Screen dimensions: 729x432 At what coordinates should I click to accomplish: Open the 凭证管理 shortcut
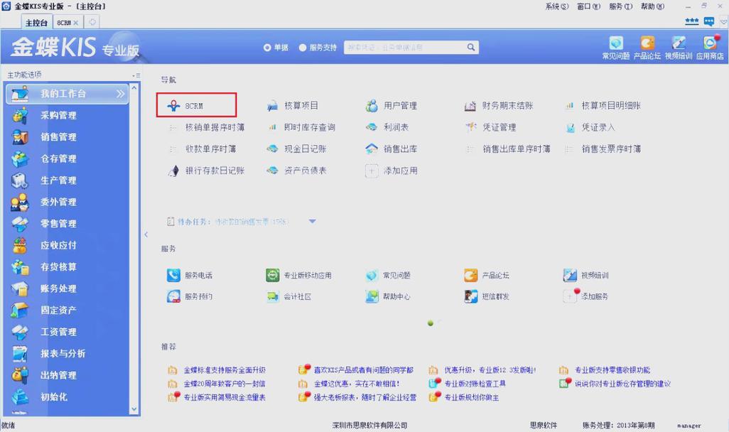[x=490, y=127]
